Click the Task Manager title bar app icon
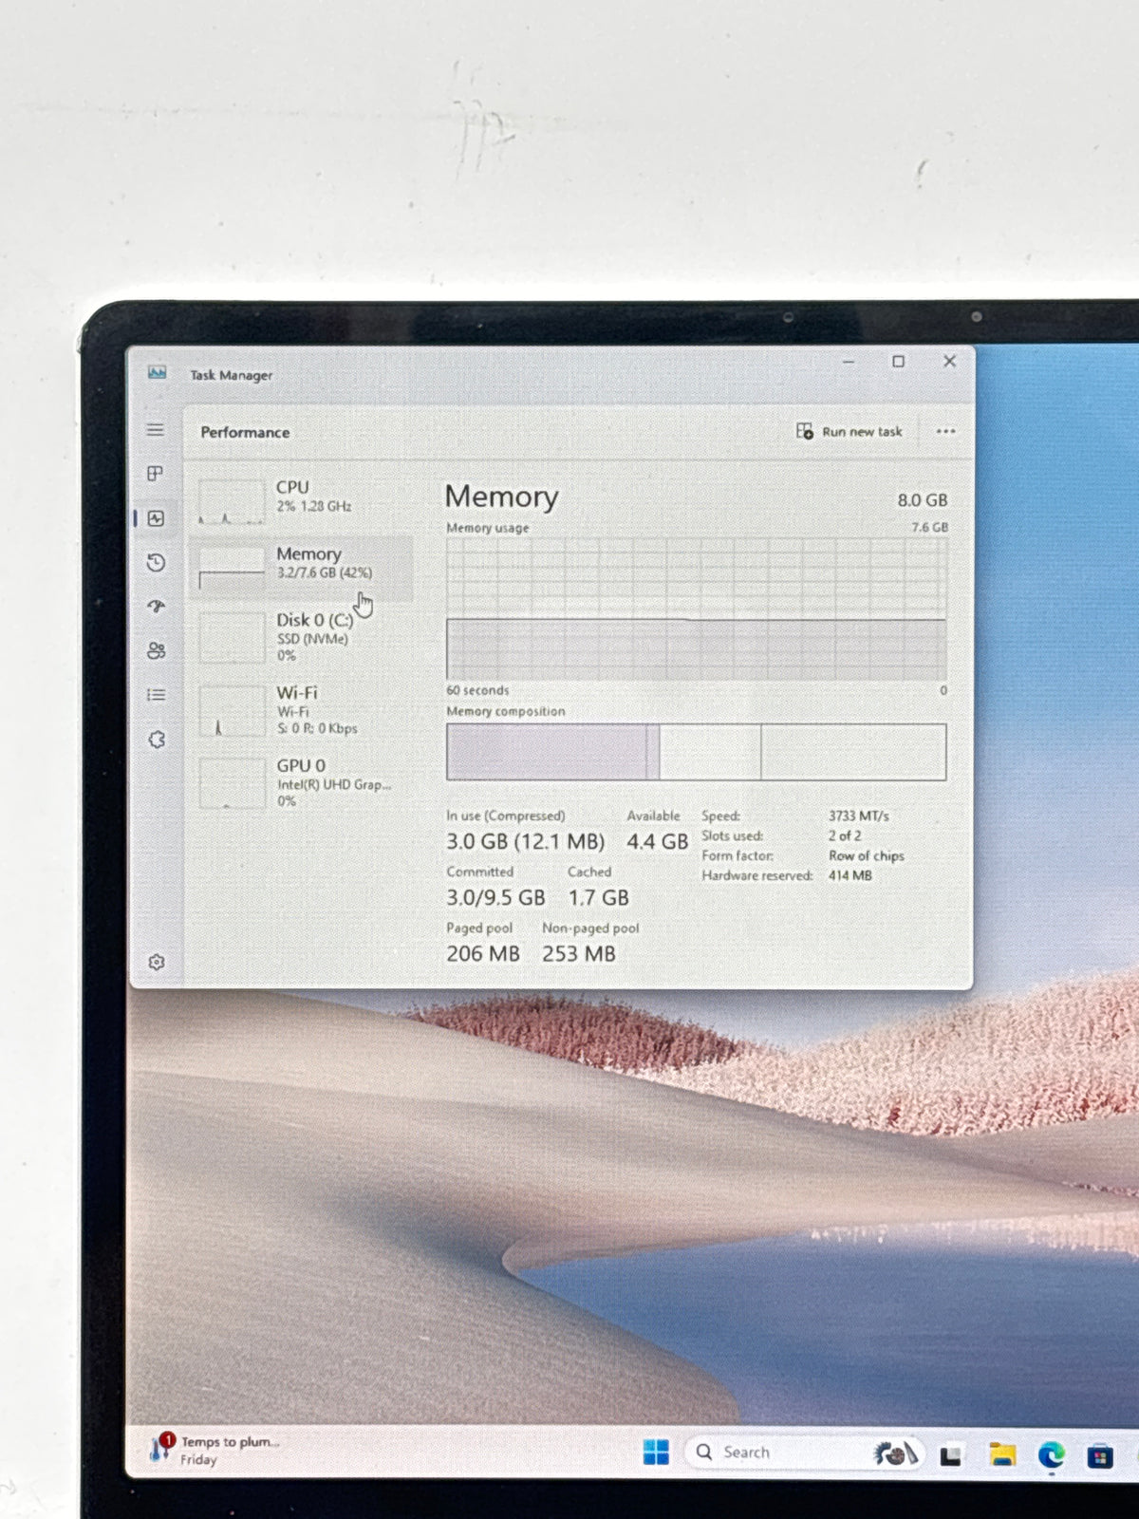The image size is (1139, 1519). tap(157, 373)
